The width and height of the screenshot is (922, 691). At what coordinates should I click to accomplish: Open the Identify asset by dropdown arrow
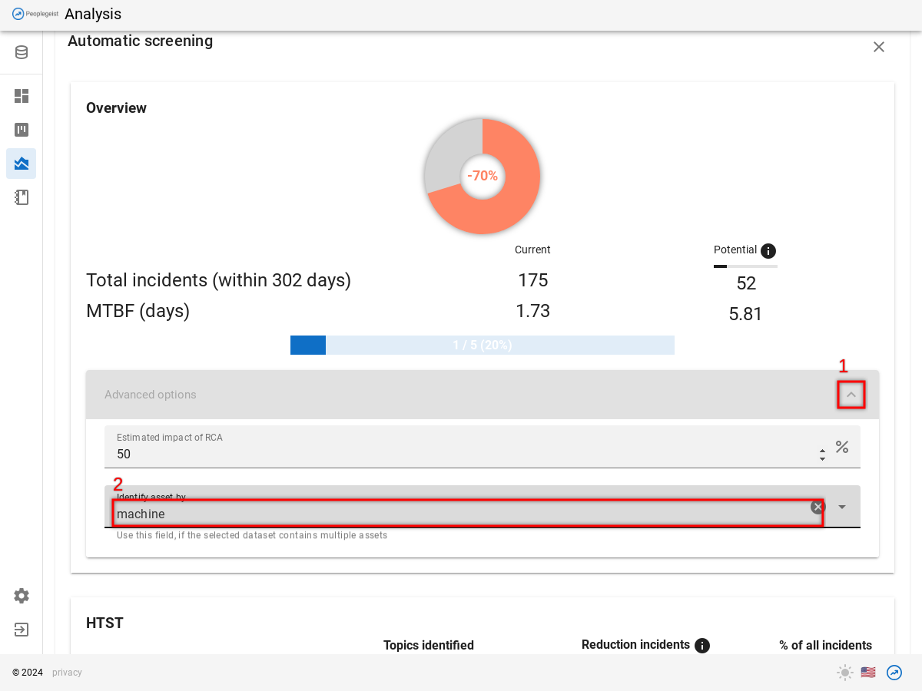point(842,507)
